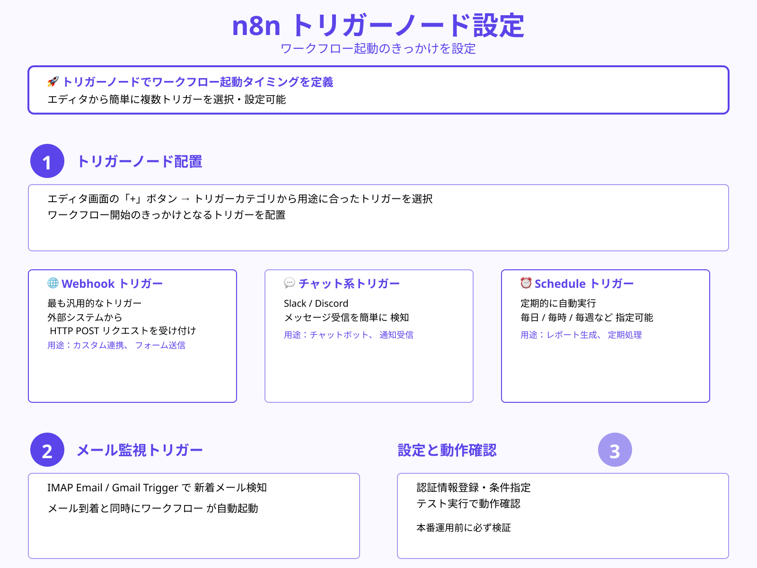Image resolution: width=757 pixels, height=568 pixels.
Task: Click the alarm clock icon on Schedule トリガー card
Action: [525, 284]
